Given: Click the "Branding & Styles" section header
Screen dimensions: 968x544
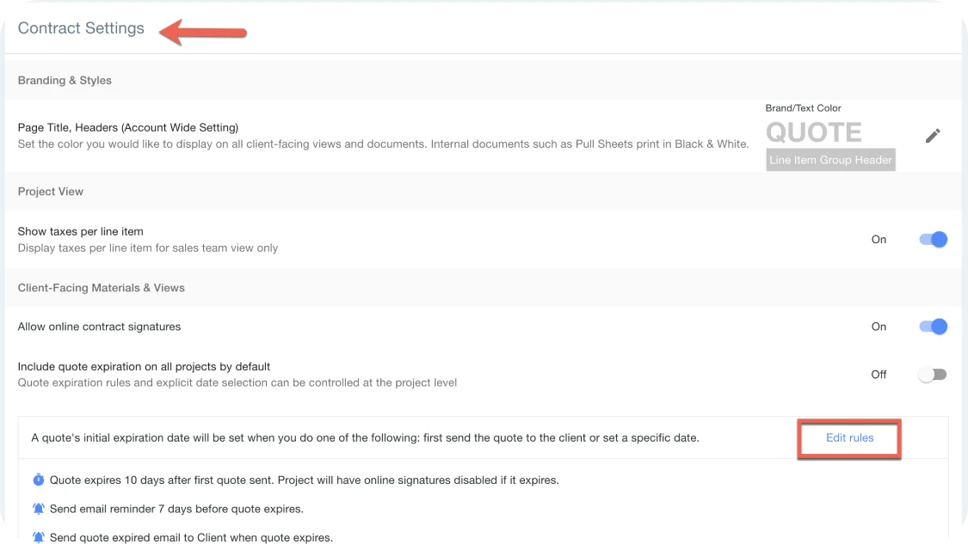Looking at the screenshot, I should point(65,80).
